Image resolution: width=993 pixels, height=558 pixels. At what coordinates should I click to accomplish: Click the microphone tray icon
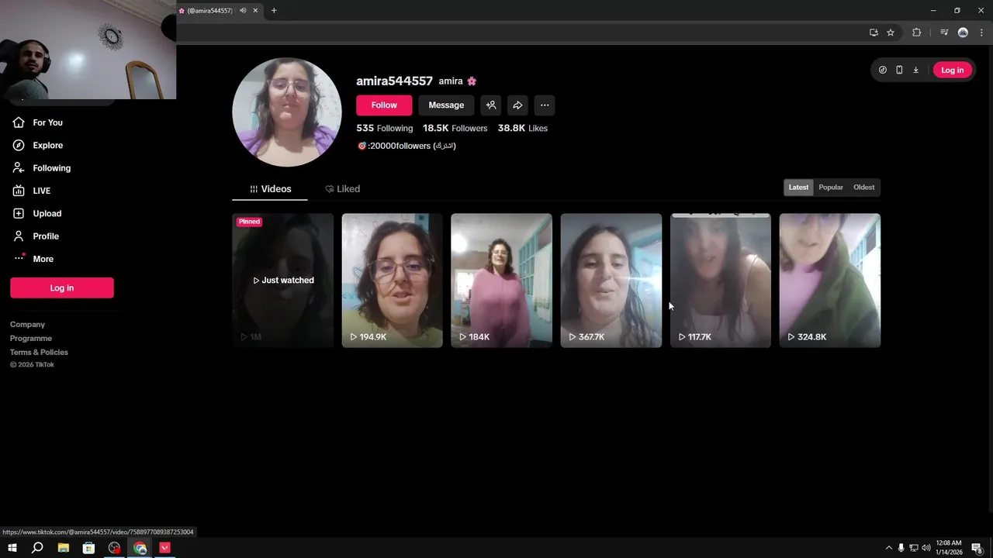tap(901, 548)
